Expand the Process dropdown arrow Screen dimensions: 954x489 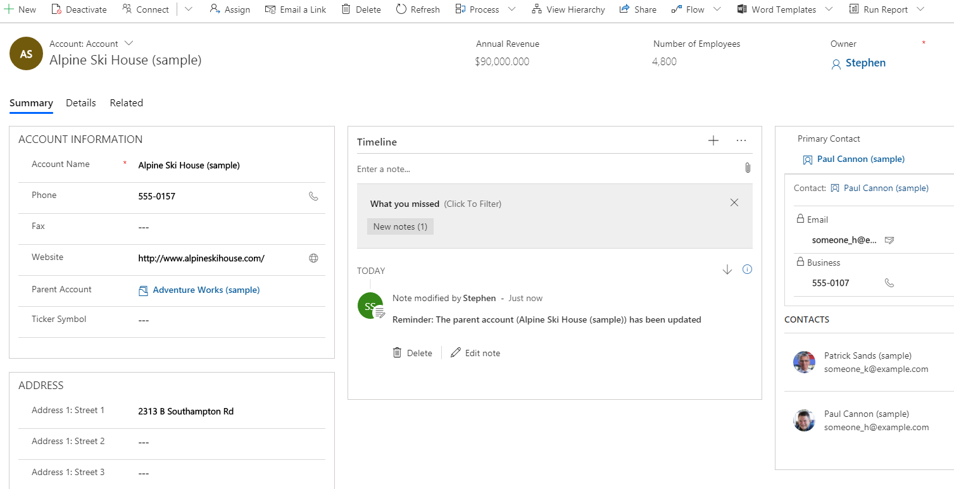[512, 9]
